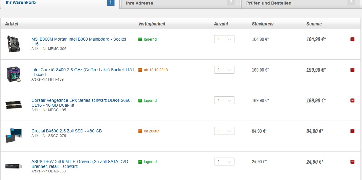Image resolution: width=362 pixels, height=180 pixels.
Task: Click 'ab 12.10.2018' availability text
Action: click(156, 70)
